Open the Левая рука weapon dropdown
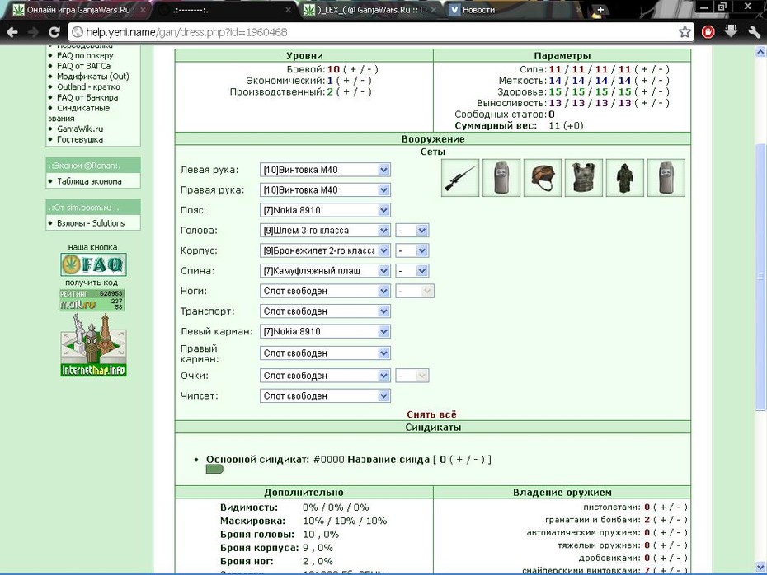This screenshot has width=767, height=575. (325, 170)
